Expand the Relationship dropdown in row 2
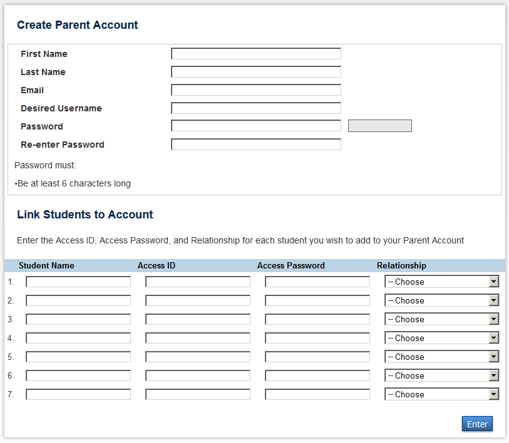 pos(441,300)
